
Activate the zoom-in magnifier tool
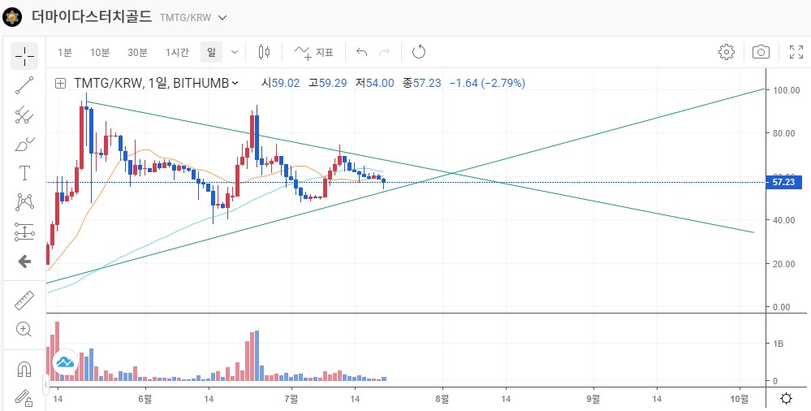coord(24,329)
